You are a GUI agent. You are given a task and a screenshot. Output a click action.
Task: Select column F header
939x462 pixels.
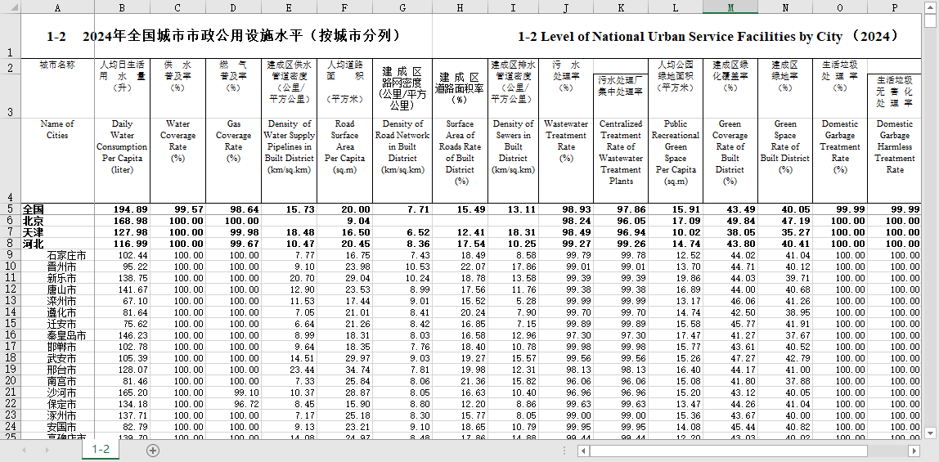[x=344, y=7]
